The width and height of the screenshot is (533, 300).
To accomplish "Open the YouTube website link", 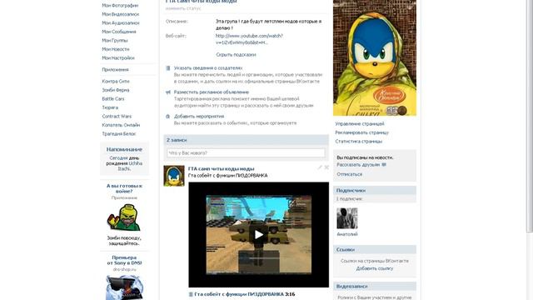I will (249, 39).
